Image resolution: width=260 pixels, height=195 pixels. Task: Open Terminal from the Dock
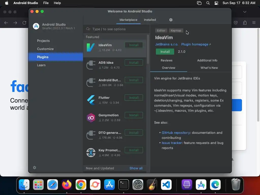coord(124,185)
